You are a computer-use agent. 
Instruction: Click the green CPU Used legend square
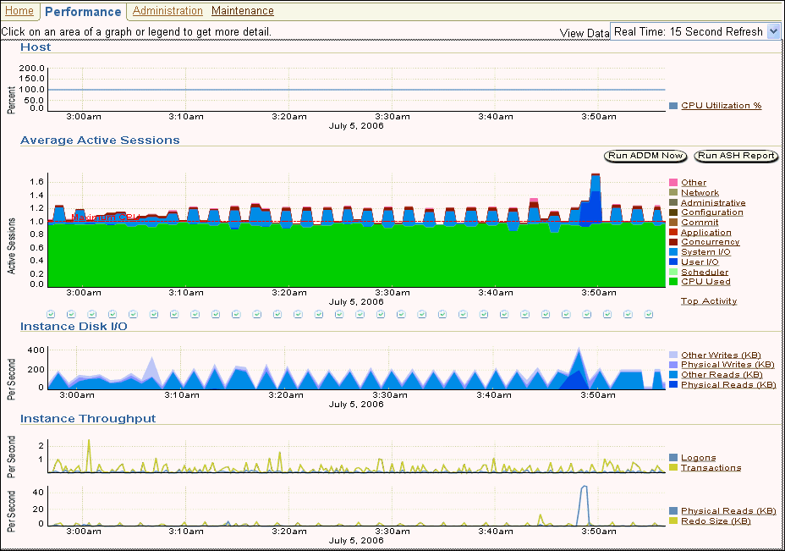tap(673, 282)
